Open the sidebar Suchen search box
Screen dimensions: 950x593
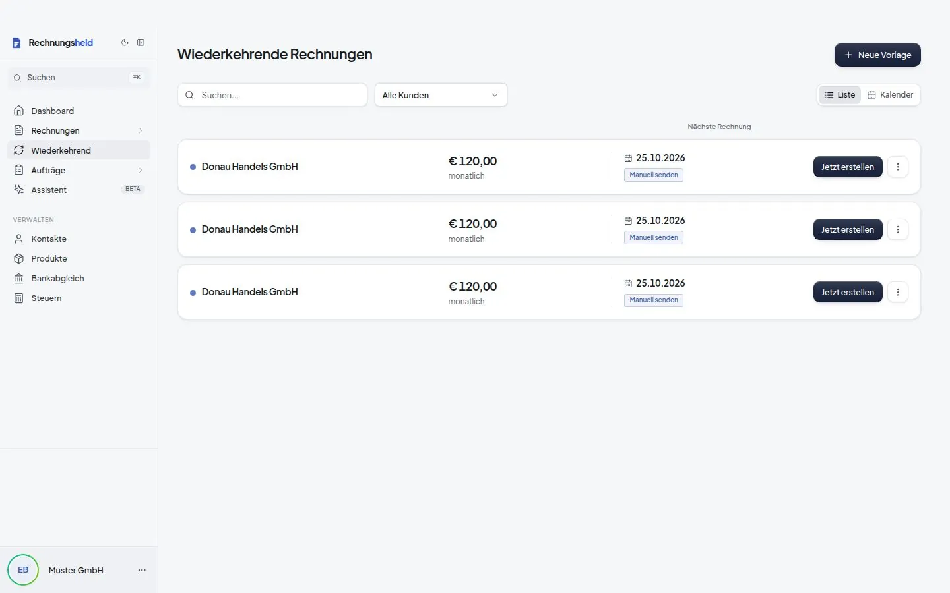tap(79, 78)
